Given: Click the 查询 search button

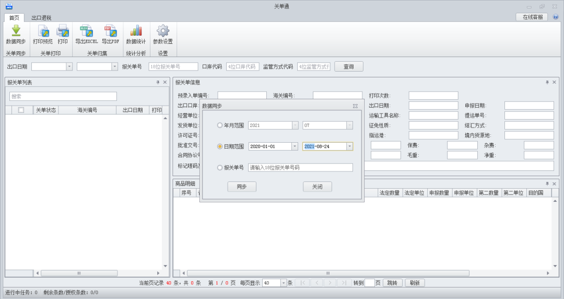Looking at the screenshot, I should point(348,66).
